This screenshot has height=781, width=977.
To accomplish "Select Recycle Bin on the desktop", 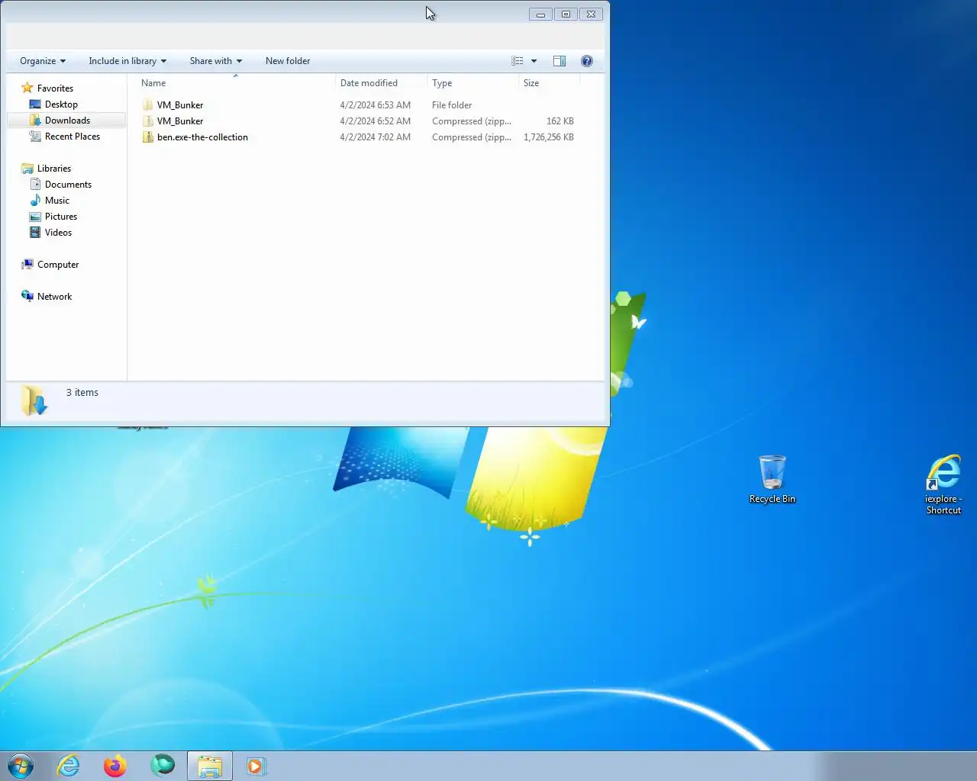I will (x=772, y=479).
